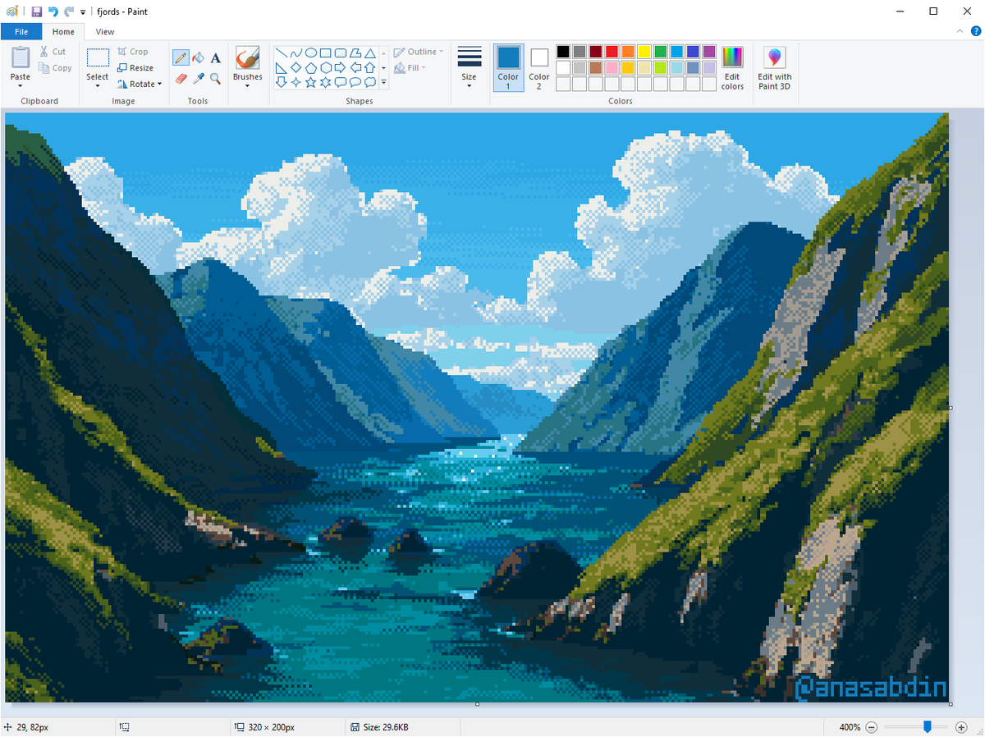The height and width of the screenshot is (737, 985).
Task: Switch to the Home tab
Action: click(63, 31)
